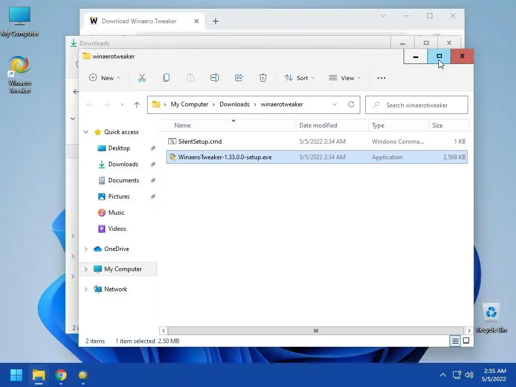Select Downloads in Quick access
This screenshot has width=516, height=387.
coord(123,164)
